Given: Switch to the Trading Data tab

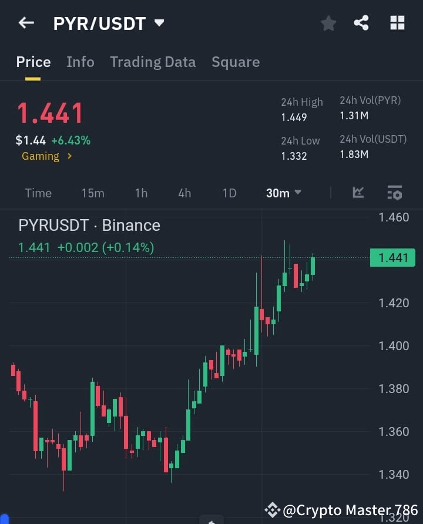Looking at the screenshot, I should pos(153,62).
